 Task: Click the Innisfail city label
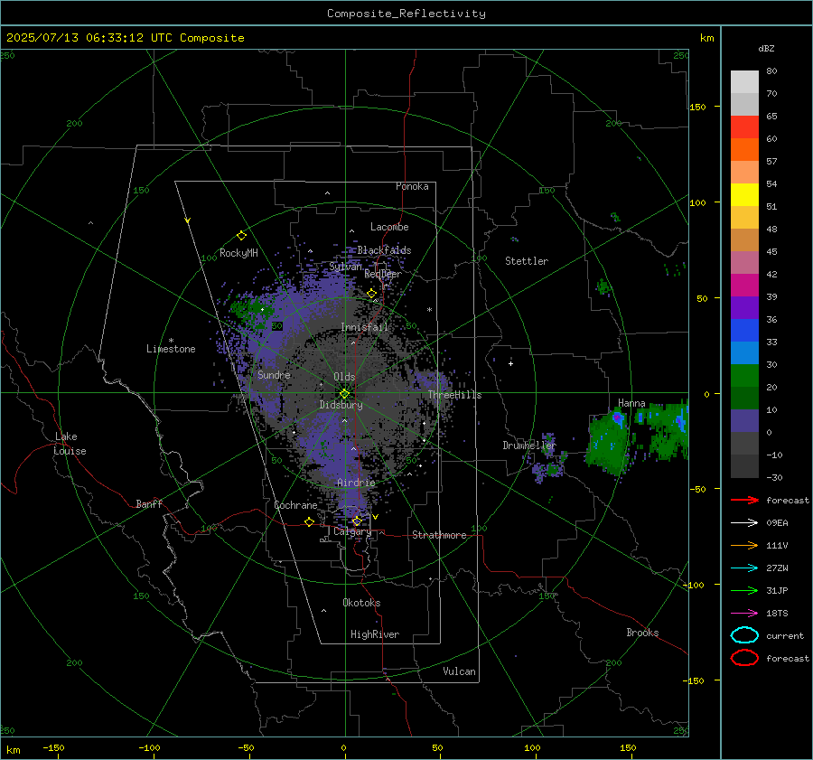(x=364, y=327)
